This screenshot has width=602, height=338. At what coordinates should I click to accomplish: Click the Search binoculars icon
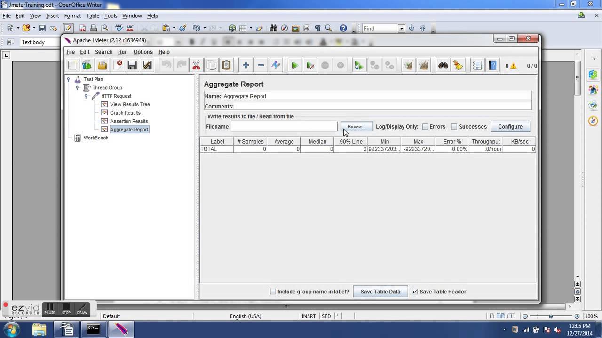(443, 66)
